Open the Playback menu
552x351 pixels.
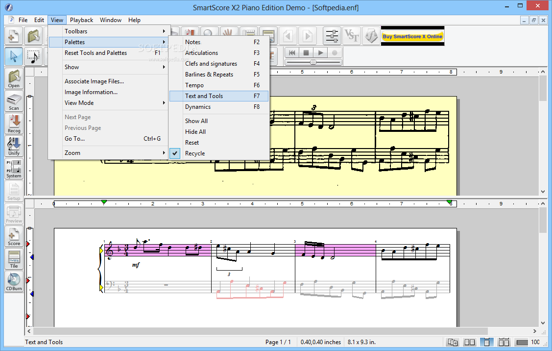81,20
